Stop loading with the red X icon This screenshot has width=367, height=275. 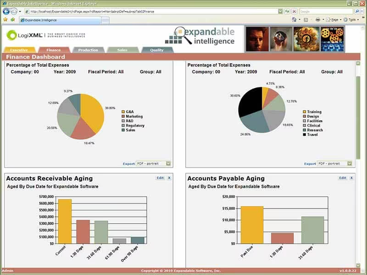[295, 11]
